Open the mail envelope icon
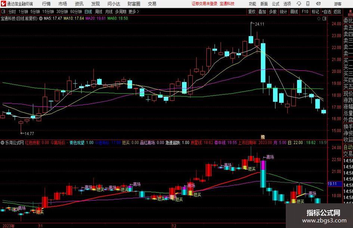Viewport: 353px width, 228px height. (x=318, y=4)
